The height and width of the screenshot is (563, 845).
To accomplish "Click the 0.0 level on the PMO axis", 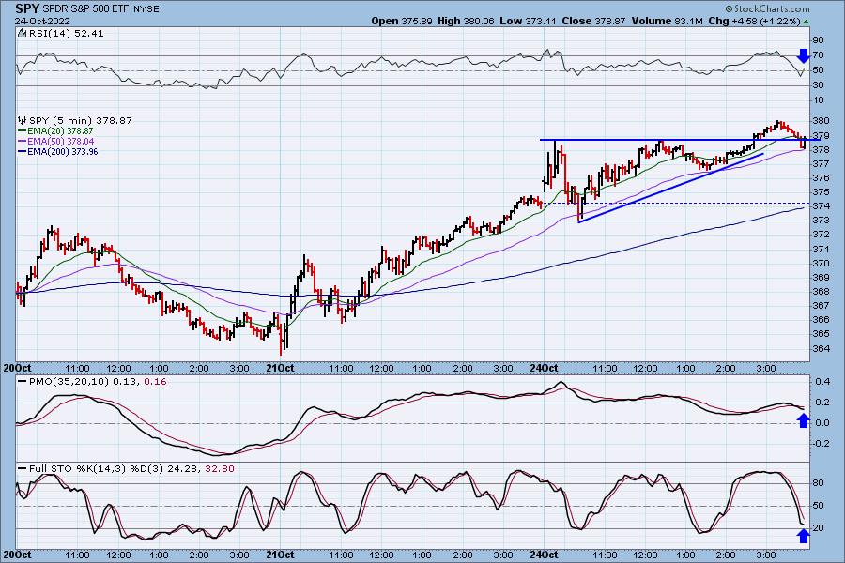I will [x=822, y=423].
